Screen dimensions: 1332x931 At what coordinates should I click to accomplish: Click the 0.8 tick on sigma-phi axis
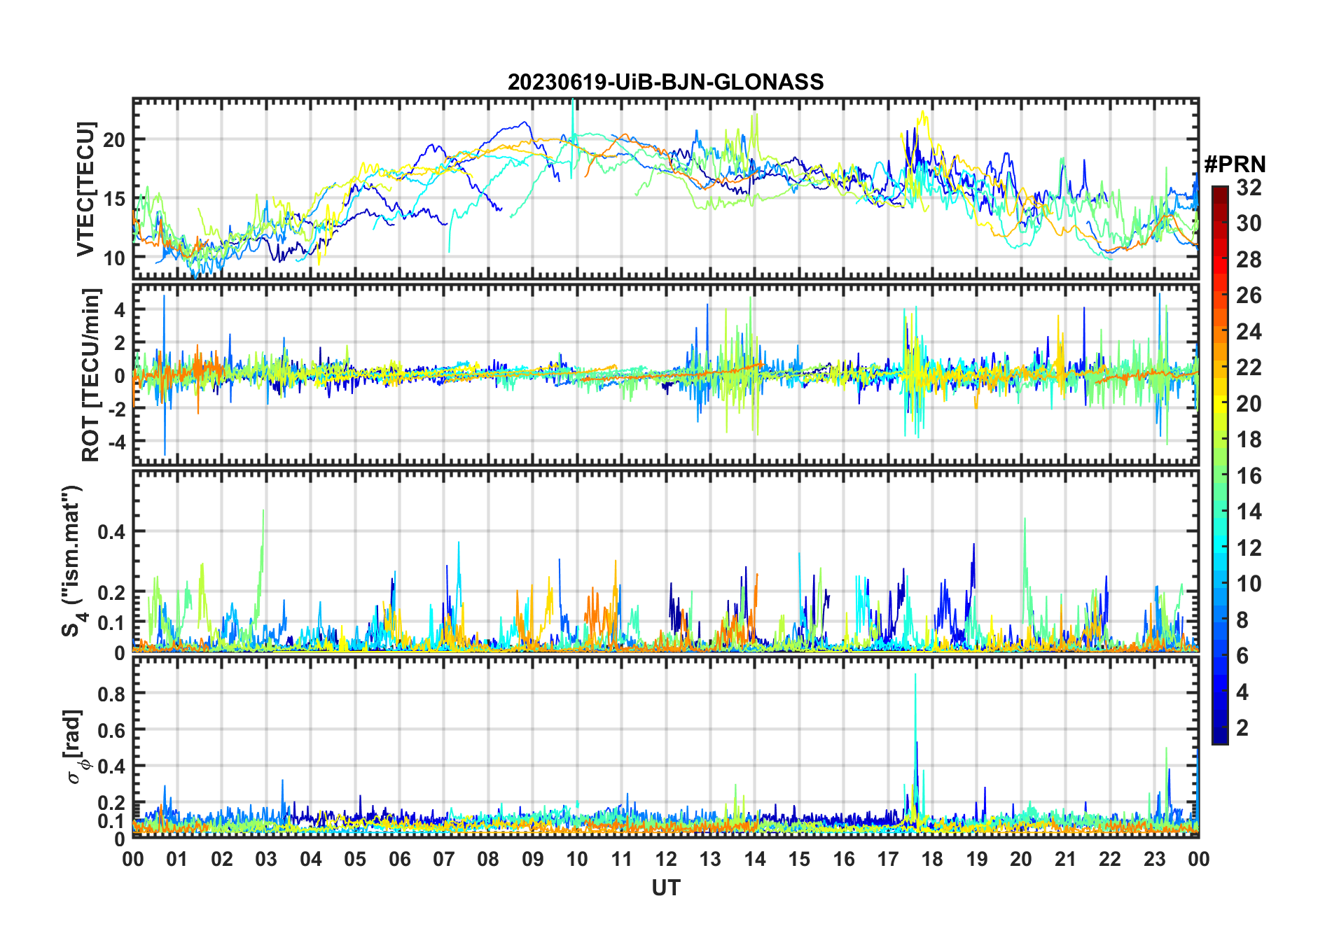pyautogui.click(x=111, y=694)
